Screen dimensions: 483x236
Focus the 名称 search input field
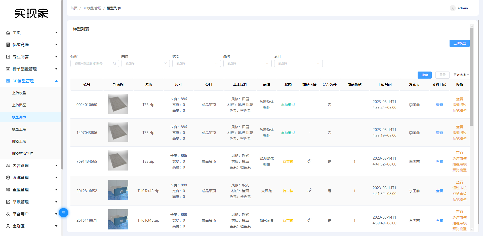point(95,63)
